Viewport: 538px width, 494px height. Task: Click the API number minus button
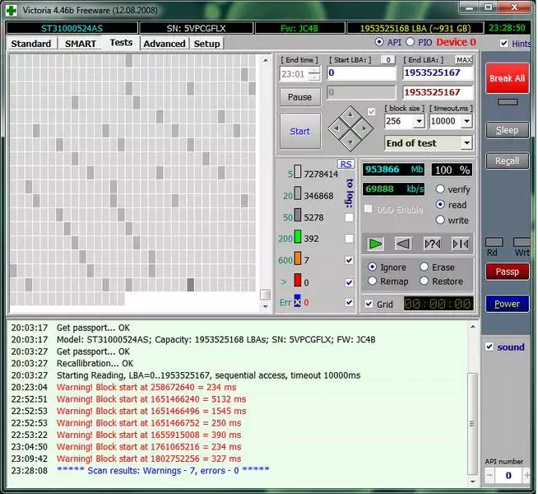pyautogui.click(x=490, y=475)
